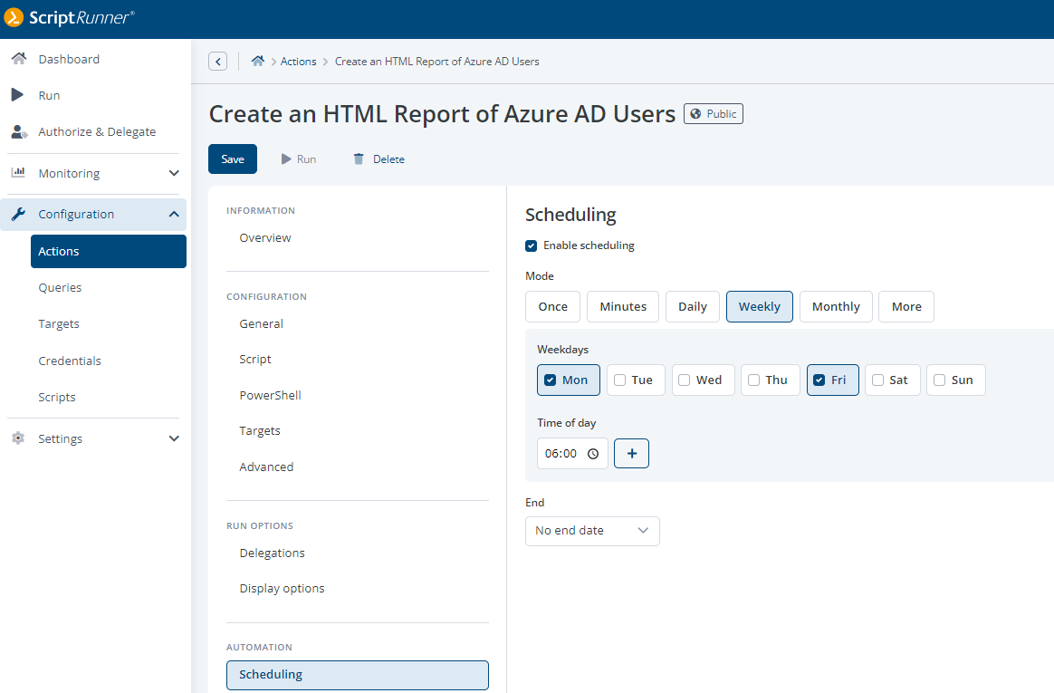Open Dashboard in the sidebar

[69, 59]
